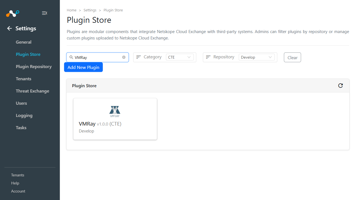Open Logging settings
Viewport: 356px width, 200px height.
point(24,115)
